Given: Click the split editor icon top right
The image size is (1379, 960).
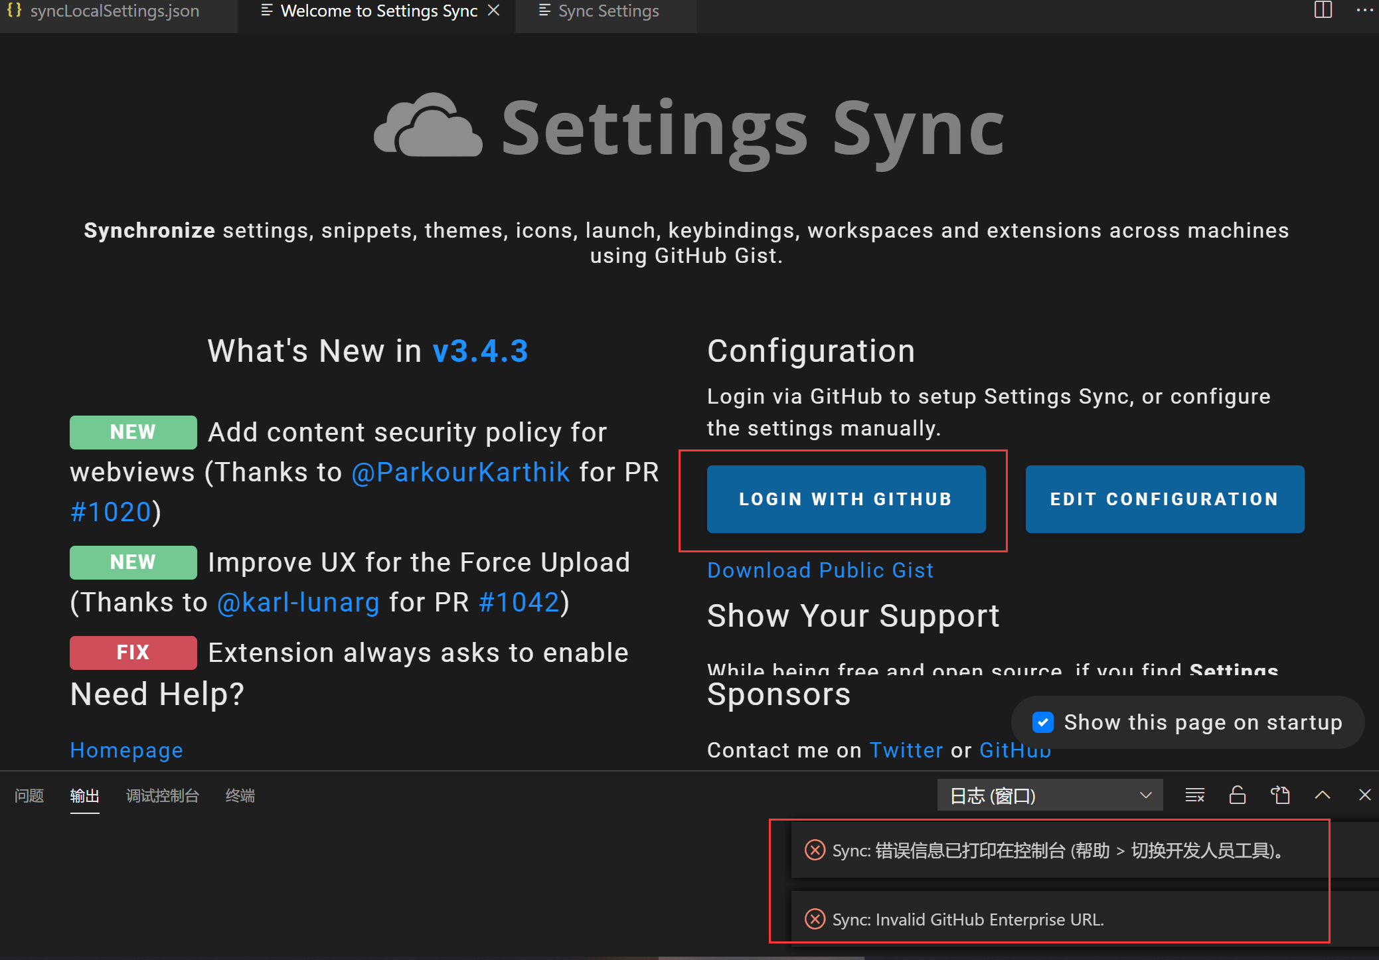Looking at the screenshot, I should 1323,11.
